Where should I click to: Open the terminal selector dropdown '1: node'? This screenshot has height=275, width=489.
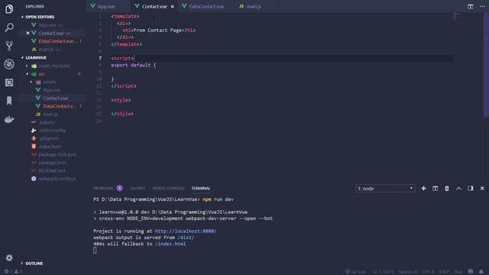(385, 189)
